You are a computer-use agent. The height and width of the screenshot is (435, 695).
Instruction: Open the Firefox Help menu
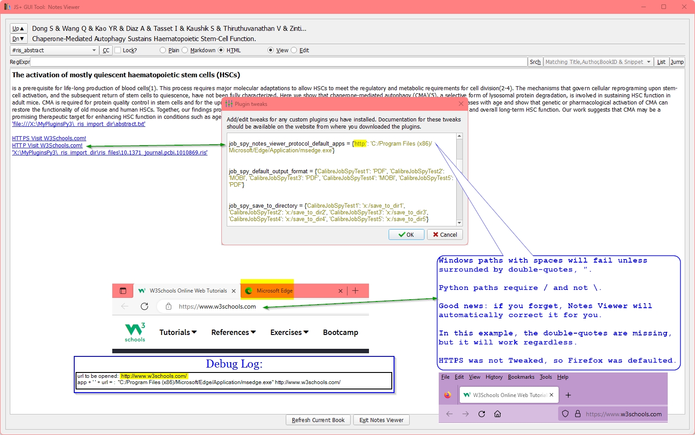[x=563, y=377]
